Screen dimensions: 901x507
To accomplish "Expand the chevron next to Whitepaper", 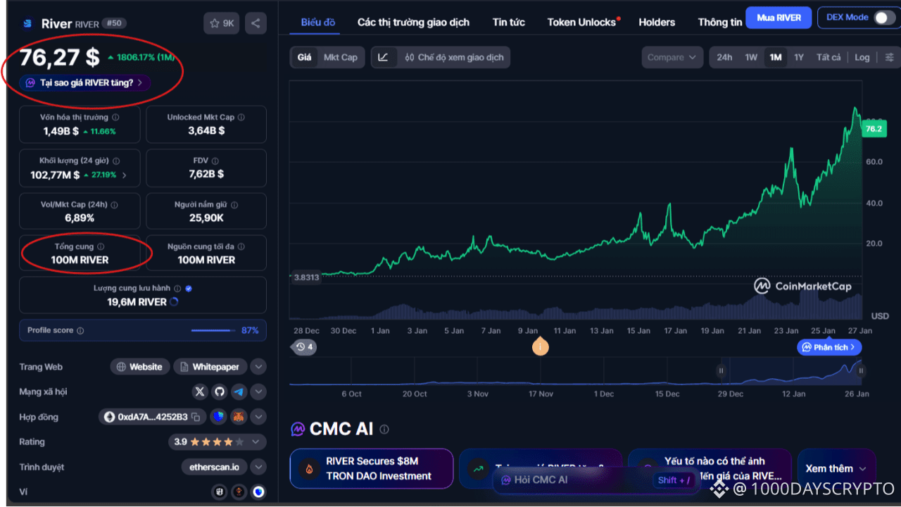I will (x=258, y=366).
